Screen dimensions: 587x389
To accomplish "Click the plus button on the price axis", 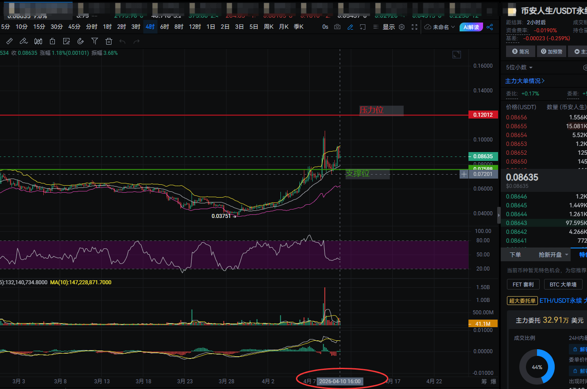I will tap(464, 174).
